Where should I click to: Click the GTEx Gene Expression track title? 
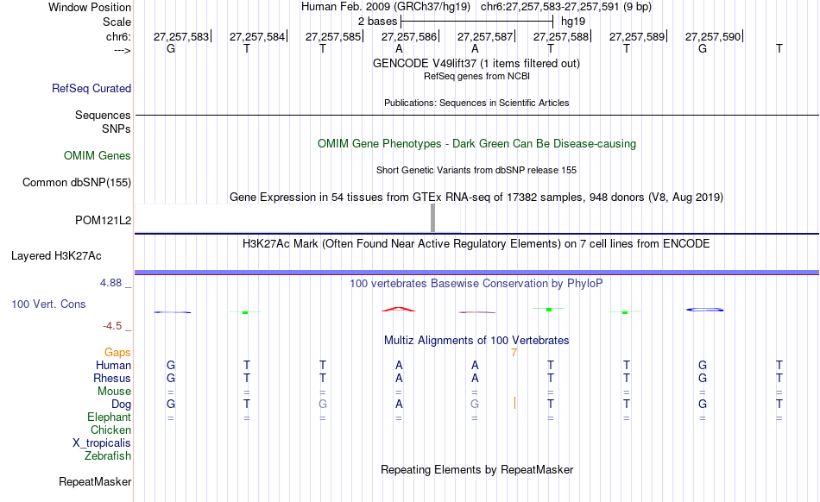pyautogui.click(x=476, y=197)
